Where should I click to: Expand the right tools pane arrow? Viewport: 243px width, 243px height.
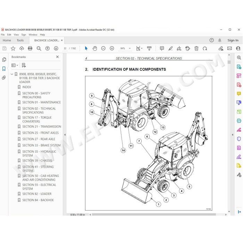click(x=233, y=135)
